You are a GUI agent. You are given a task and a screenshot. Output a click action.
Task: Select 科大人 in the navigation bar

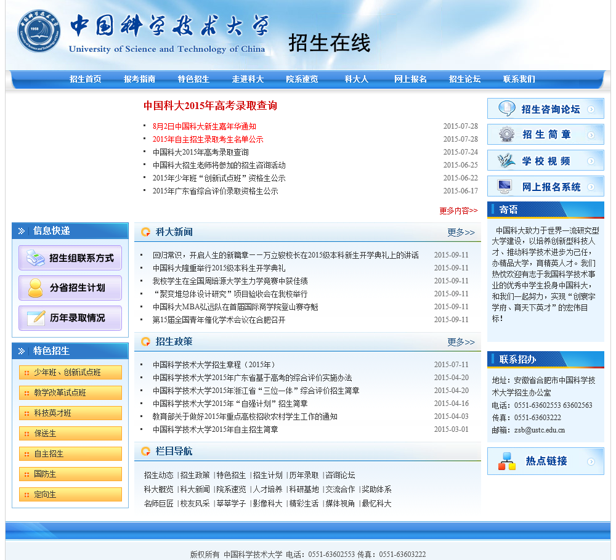(356, 79)
